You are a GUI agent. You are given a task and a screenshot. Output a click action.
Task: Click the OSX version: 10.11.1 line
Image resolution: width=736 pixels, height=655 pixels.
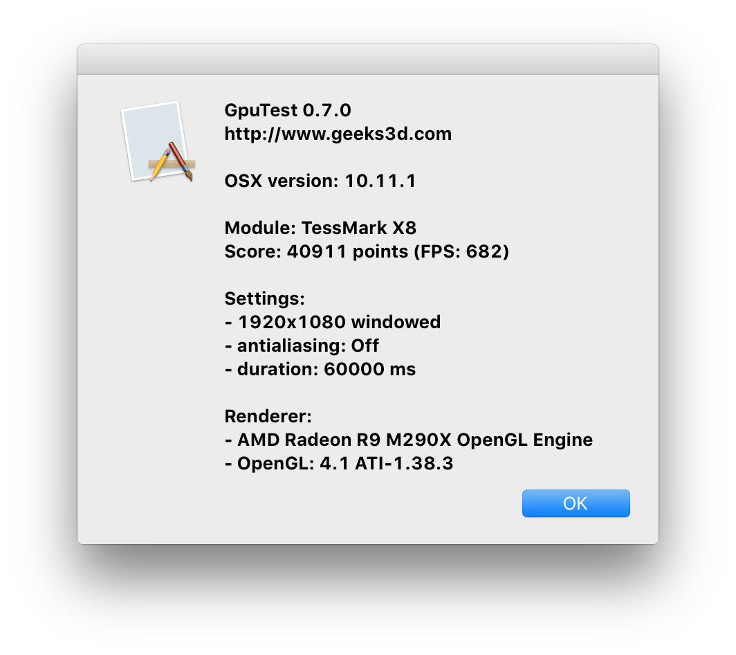[320, 181]
